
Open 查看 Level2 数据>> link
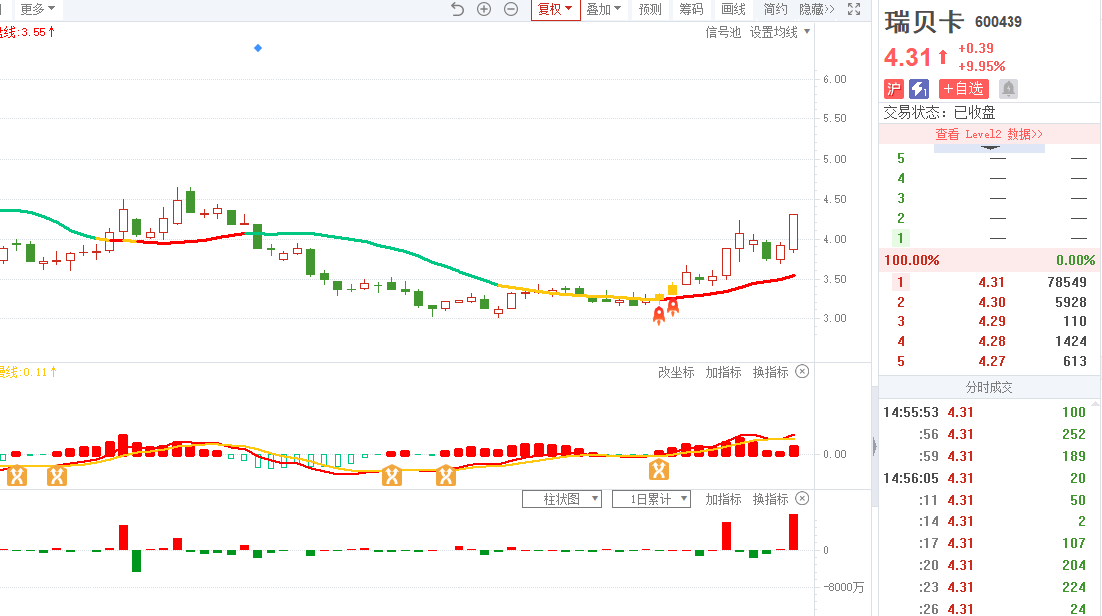(989, 134)
